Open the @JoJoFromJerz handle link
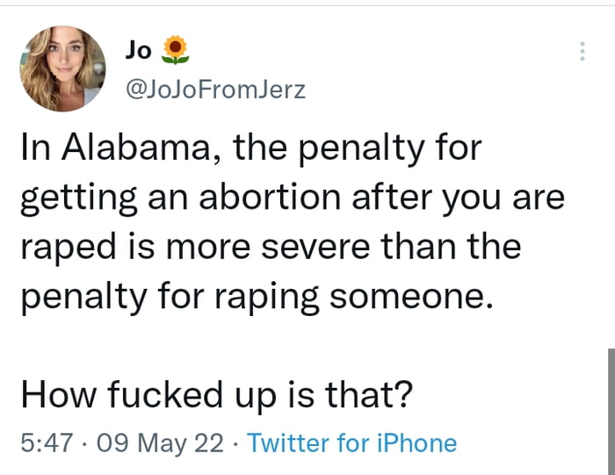 pyautogui.click(x=217, y=89)
